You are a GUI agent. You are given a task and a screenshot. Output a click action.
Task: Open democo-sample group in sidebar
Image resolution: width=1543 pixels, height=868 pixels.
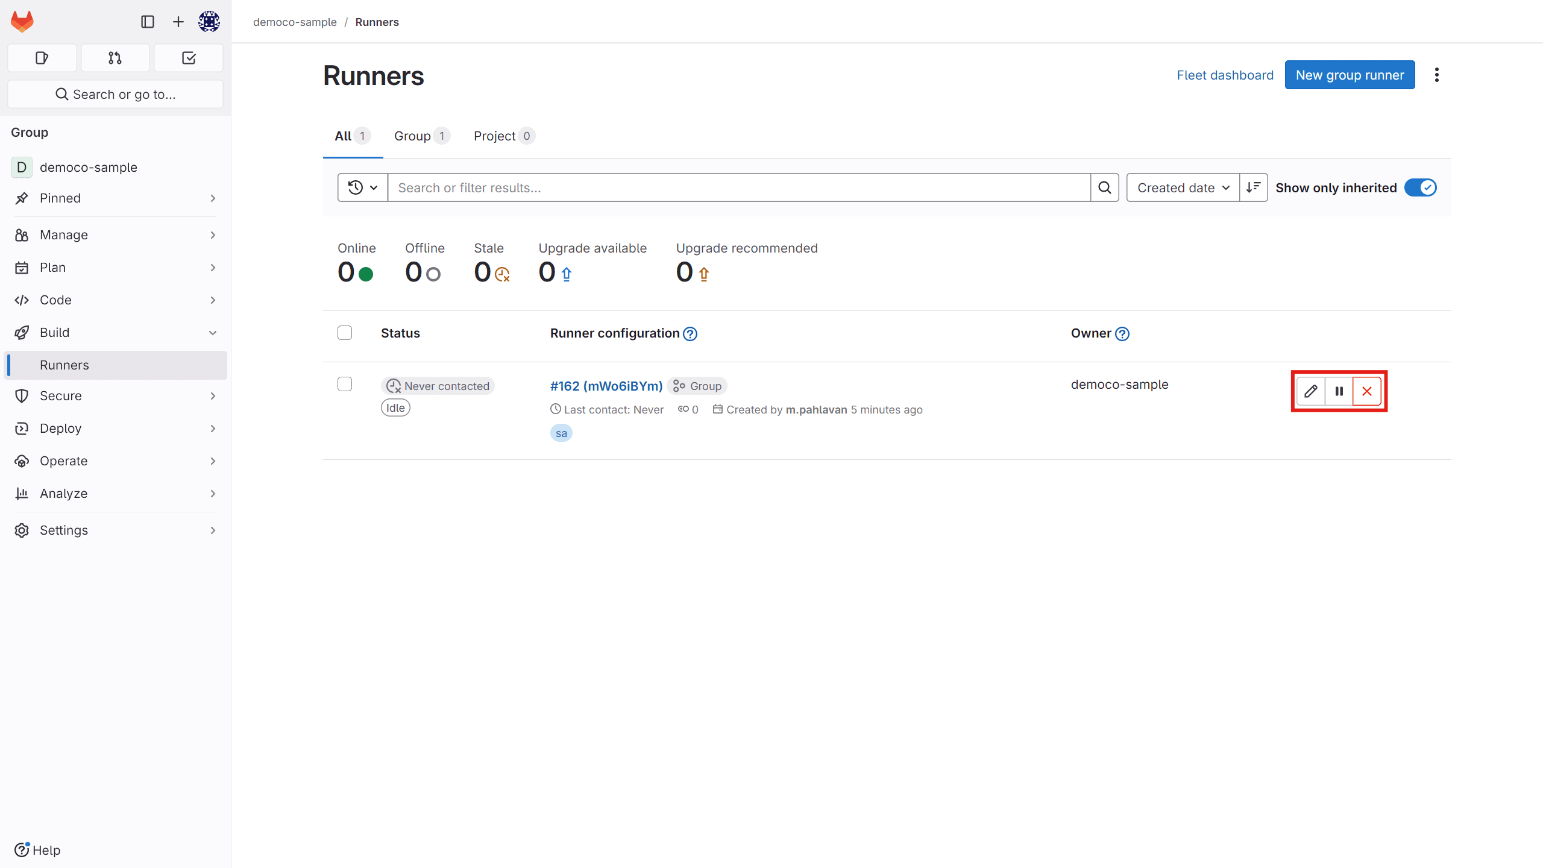[115, 167]
